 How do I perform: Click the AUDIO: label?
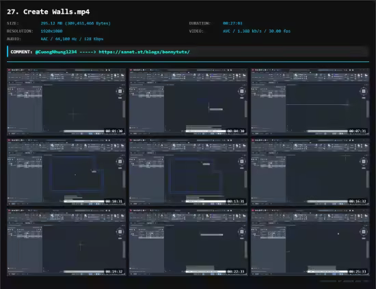click(14, 39)
